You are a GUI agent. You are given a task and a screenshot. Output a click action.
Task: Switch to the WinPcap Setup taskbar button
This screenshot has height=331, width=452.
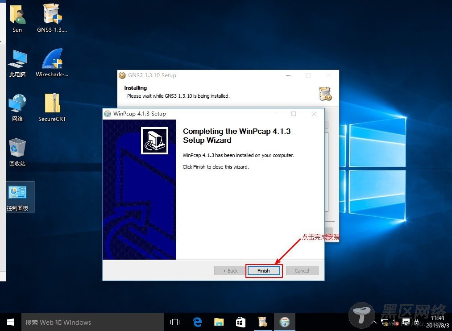(285, 322)
